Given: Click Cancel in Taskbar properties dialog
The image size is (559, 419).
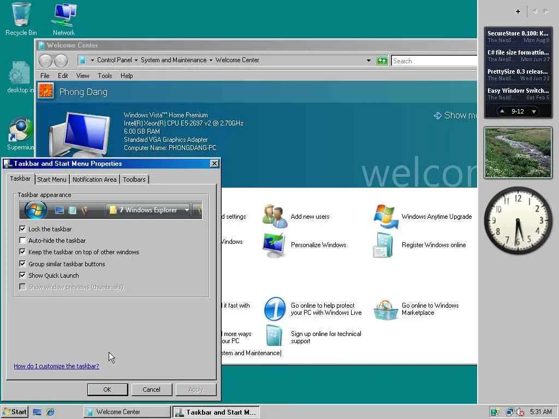Looking at the screenshot, I should [x=152, y=390].
